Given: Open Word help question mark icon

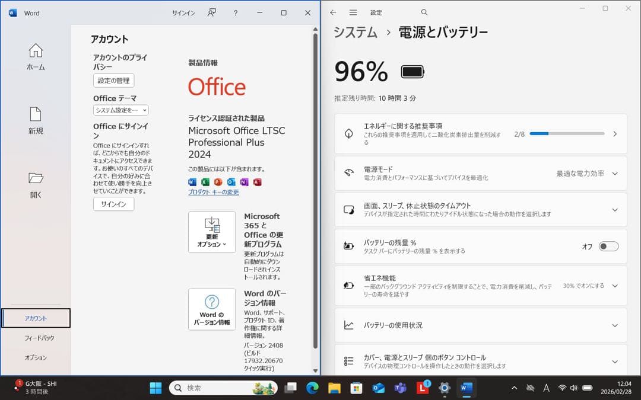Looking at the screenshot, I should point(236,13).
